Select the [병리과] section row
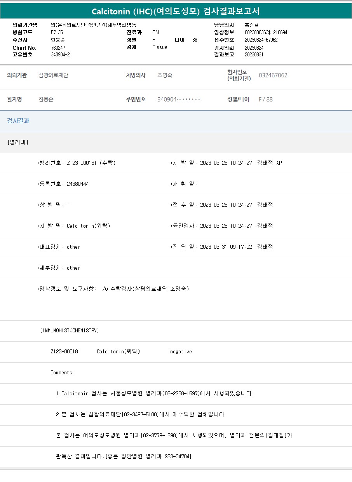The height and width of the screenshot is (482, 352). tap(18, 142)
